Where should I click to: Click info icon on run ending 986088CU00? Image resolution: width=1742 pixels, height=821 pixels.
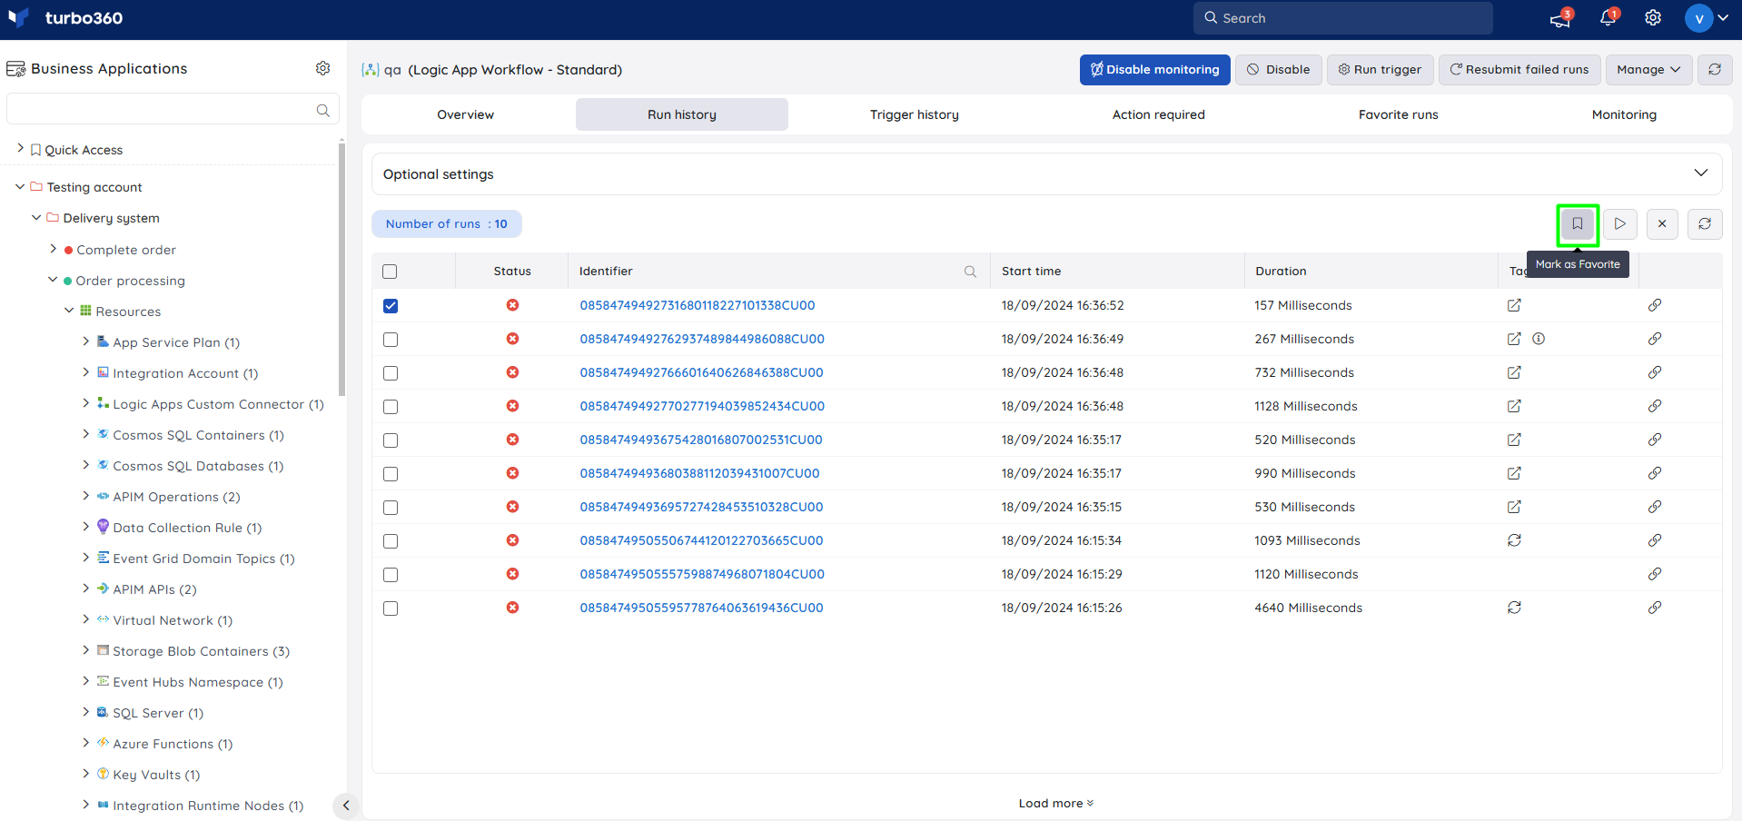[1539, 339]
